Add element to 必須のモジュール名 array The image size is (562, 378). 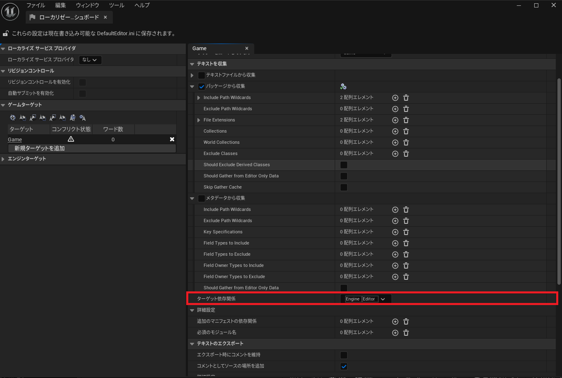point(395,333)
